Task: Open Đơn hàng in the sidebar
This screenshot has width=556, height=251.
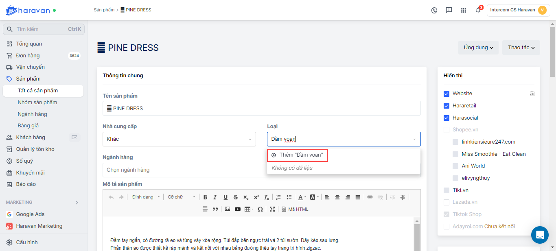Action: [28, 56]
